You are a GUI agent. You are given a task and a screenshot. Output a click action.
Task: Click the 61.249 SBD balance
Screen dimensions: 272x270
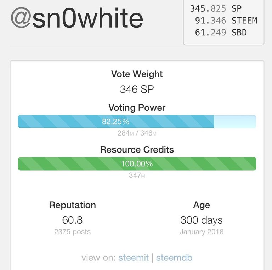pyautogui.click(x=221, y=33)
